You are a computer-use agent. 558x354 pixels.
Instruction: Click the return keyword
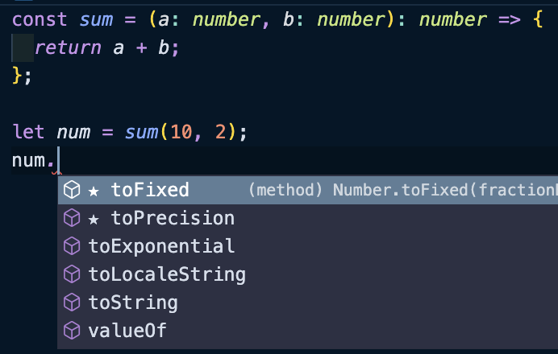tap(68, 47)
